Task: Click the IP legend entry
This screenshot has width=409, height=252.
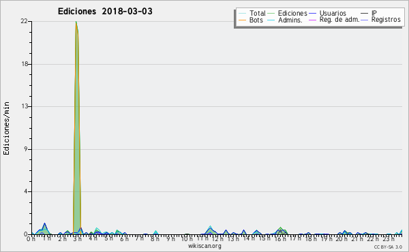Action: [369, 13]
